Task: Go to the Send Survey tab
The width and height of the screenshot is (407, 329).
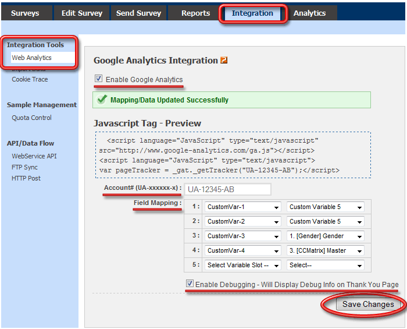Action: (138, 13)
